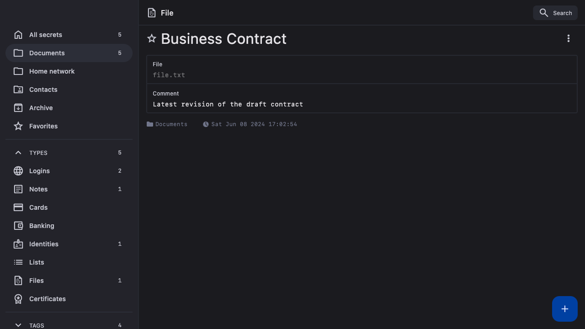The height and width of the screenshot is (329, 585).
Task: Open the Favorites section
Action: (x=43, y=126)
